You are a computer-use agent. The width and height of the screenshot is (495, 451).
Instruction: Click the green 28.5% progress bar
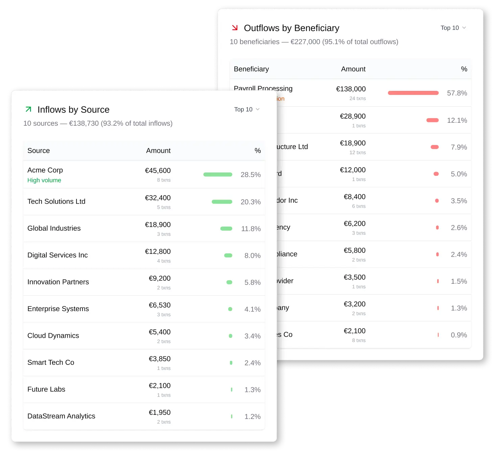[218, 175]
